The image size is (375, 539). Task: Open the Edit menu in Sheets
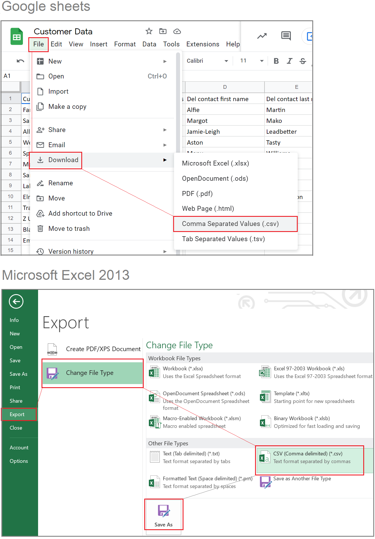pyautogui.click(x=56, y=44)
